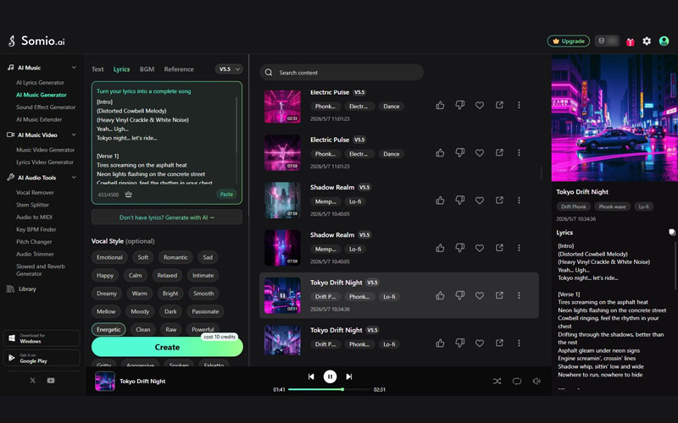The height and width of the screenshot is (423, 678).
Task: Click the Create button
Action: [167, 347]
